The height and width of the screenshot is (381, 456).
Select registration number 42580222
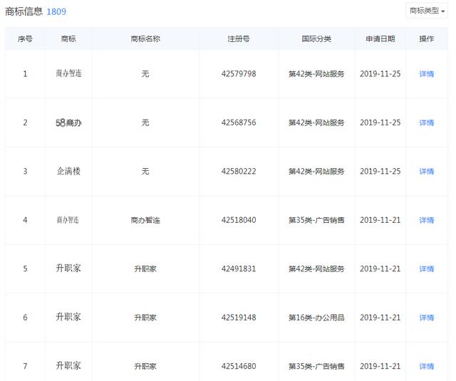239,171
